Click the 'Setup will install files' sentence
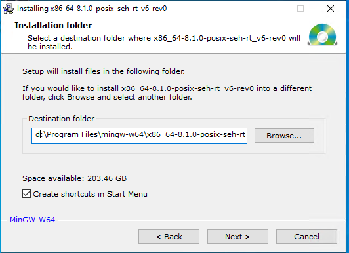This screenshot has height=253, width=349. point(104,71)
